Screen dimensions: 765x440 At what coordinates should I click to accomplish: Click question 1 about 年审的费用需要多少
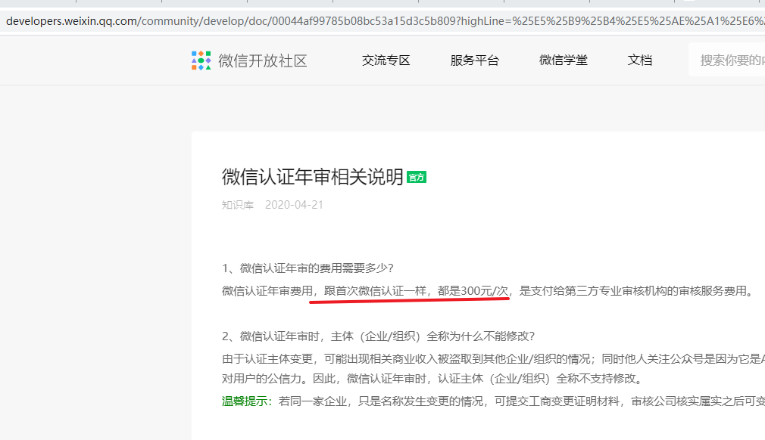coord(308,268)
